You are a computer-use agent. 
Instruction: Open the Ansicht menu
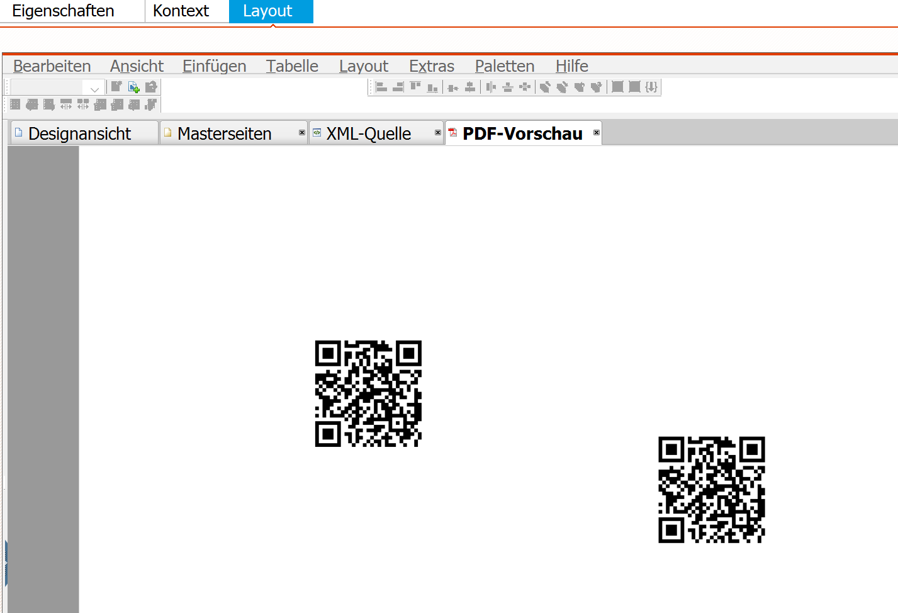137,66
